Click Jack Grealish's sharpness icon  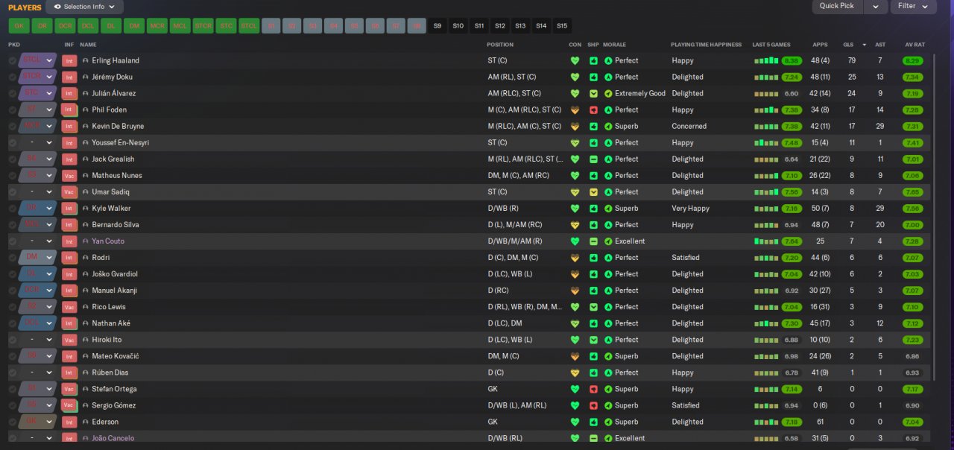coord(593,159)
